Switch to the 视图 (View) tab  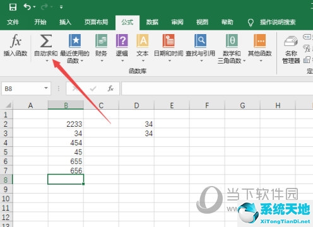(x=202, y=22)
